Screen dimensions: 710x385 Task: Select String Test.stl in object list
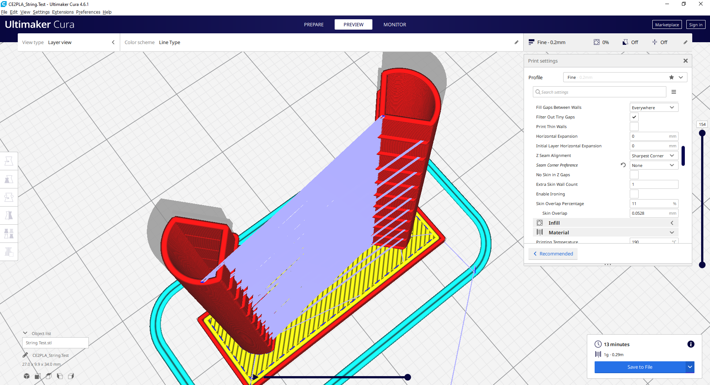[x=55, y=343]
